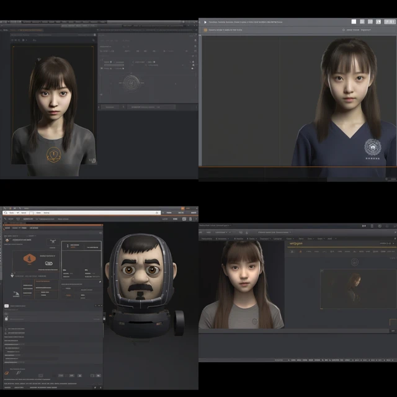Image resolution: width=397 pixels, height=397 pixels.
Task: Select the first menu item in bottom-right menu row
Action: click(x=207, y=238)
